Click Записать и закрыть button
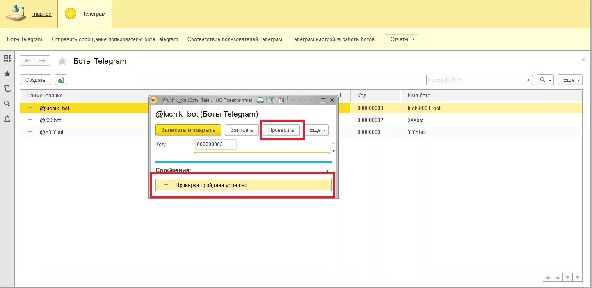The width and height of the screenshot is (592, 288). (x=188, y=130)
